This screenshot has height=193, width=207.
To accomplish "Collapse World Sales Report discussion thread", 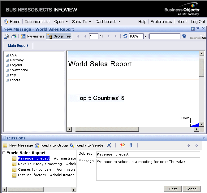I will (4, 153).
